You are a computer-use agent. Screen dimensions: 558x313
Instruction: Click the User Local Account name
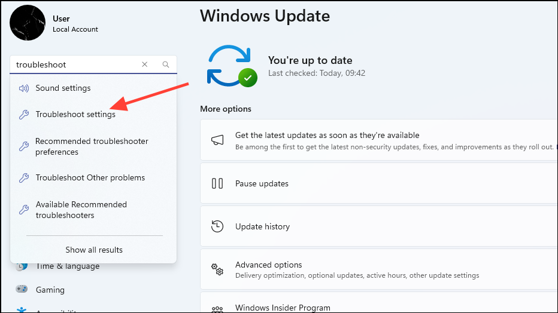tap(75, 24)
